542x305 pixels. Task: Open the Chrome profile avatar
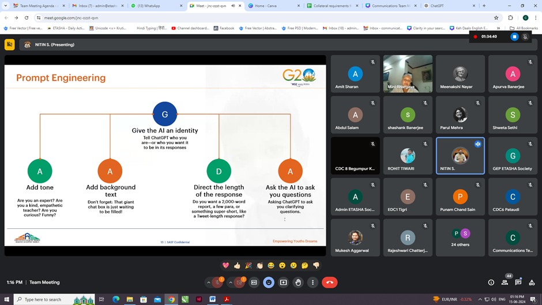525,18
